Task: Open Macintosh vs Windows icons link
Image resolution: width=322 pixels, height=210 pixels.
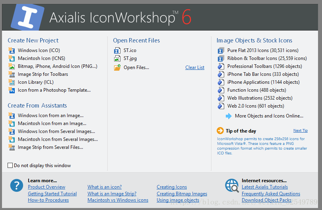Action: [x=118, y=200]
